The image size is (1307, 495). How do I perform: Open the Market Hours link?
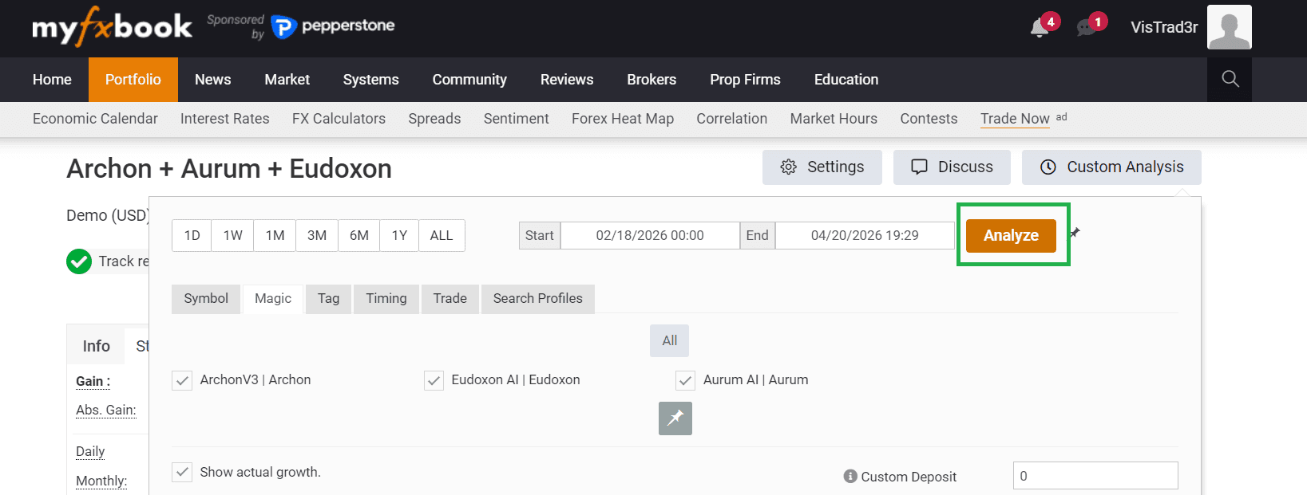(834, 119)
